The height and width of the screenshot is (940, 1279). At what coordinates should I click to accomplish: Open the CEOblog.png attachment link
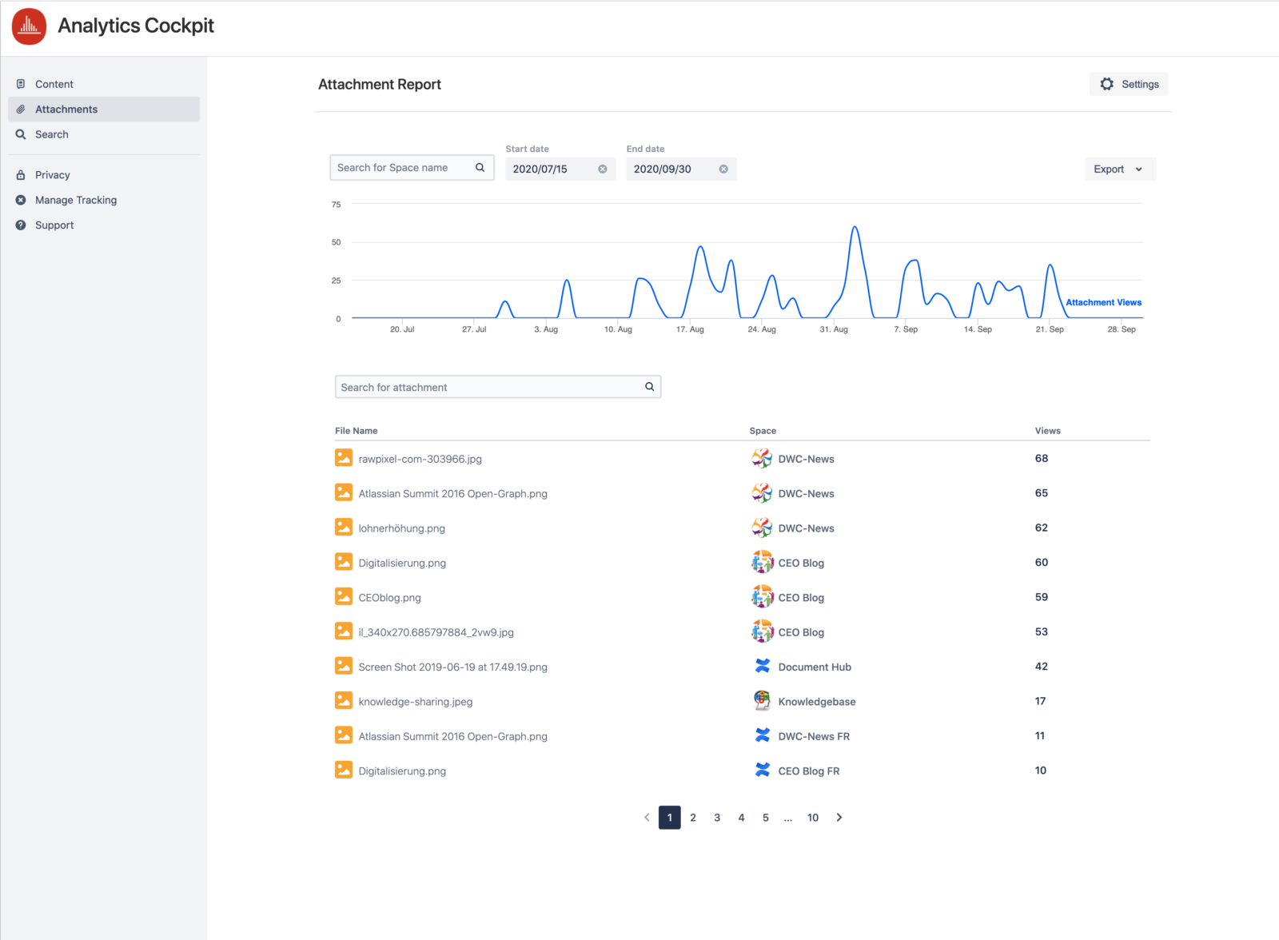(389, 597)
